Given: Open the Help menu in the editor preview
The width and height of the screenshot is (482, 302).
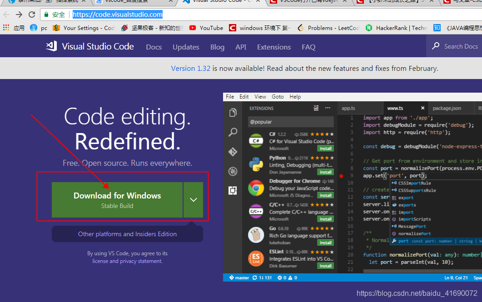Looking at the screenshot, I should click(x=295, y=96).
